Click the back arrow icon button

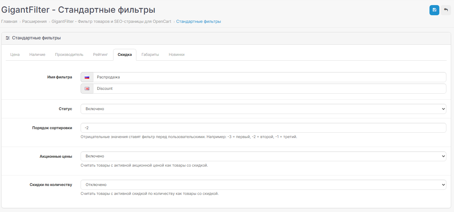(x=446, y=10)
